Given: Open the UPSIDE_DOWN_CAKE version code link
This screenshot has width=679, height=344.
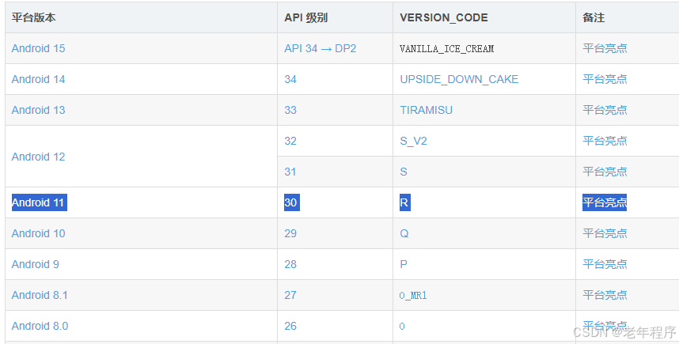Looking at the screenshot, I should (x=459, y=79).
